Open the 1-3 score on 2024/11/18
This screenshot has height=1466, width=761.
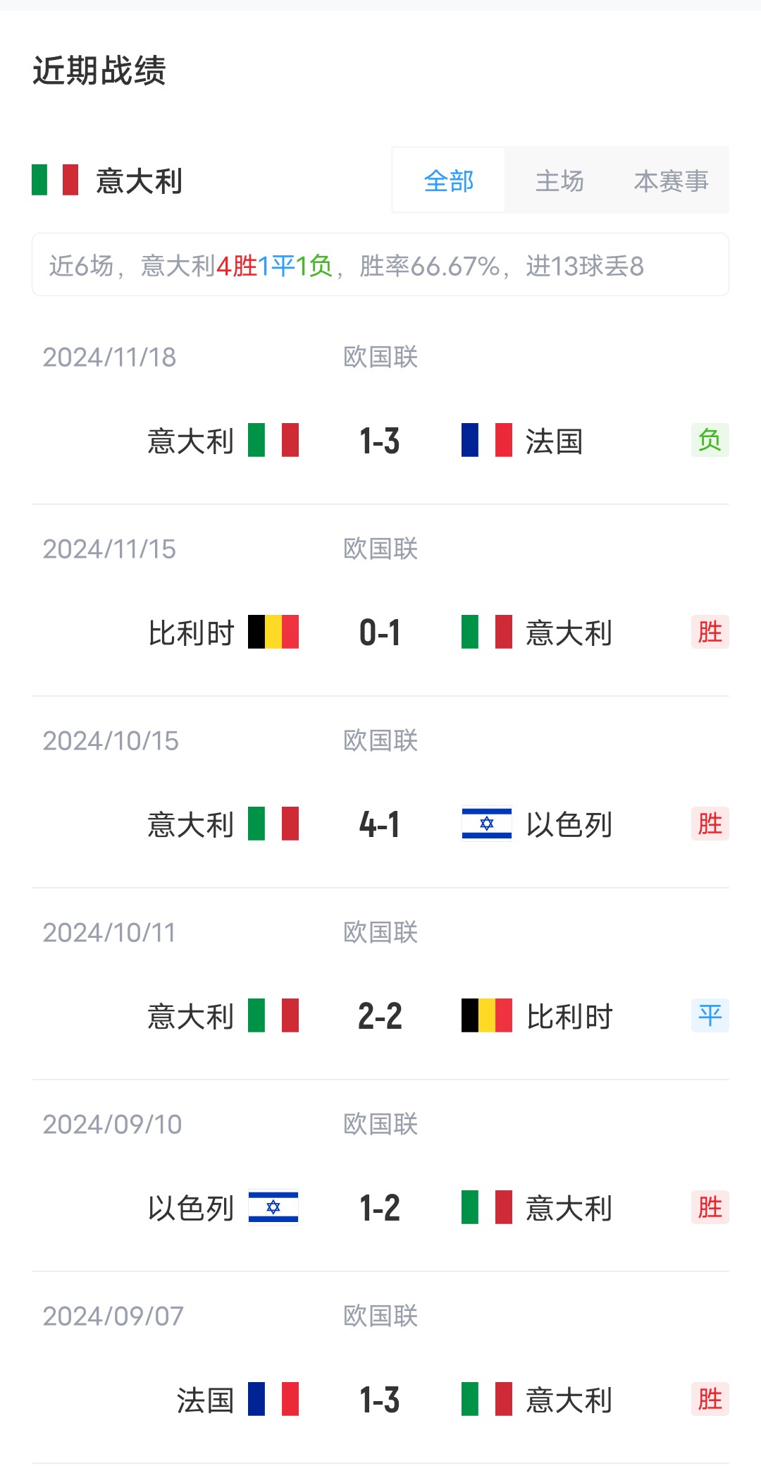pyautogui.click(x=380, y=441)
